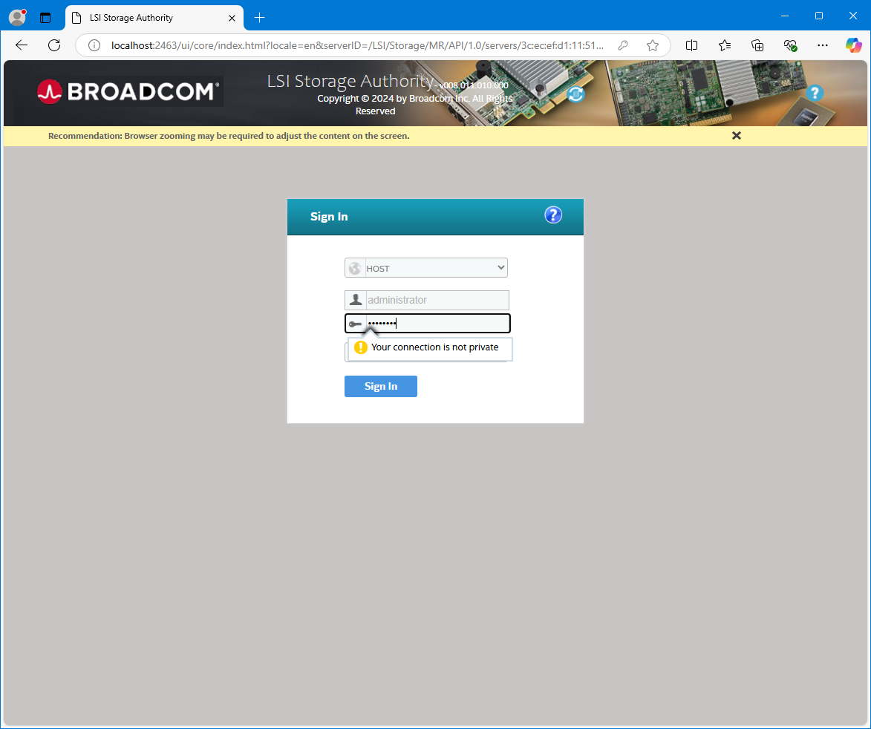Open Collections

(x=757, y=45)
